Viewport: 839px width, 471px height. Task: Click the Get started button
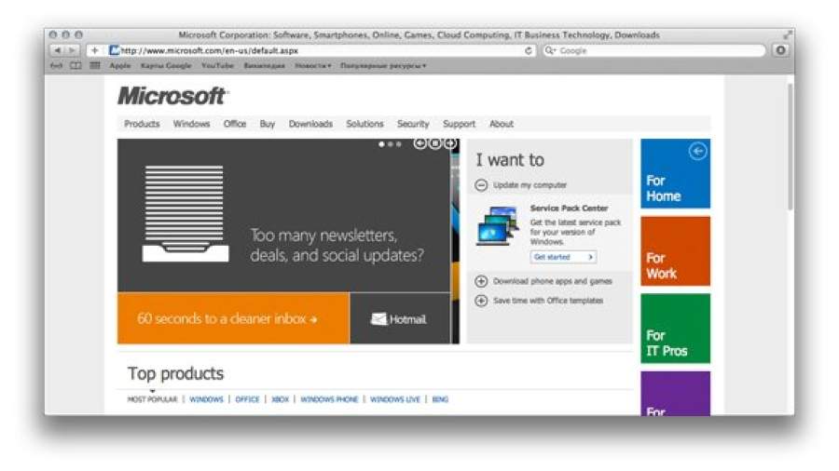pyautogui.click(x=563, y=257)
